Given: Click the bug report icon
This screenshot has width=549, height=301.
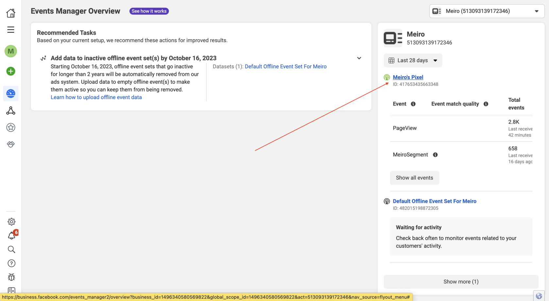Looking at the screenshot, I should click(11, 277).
